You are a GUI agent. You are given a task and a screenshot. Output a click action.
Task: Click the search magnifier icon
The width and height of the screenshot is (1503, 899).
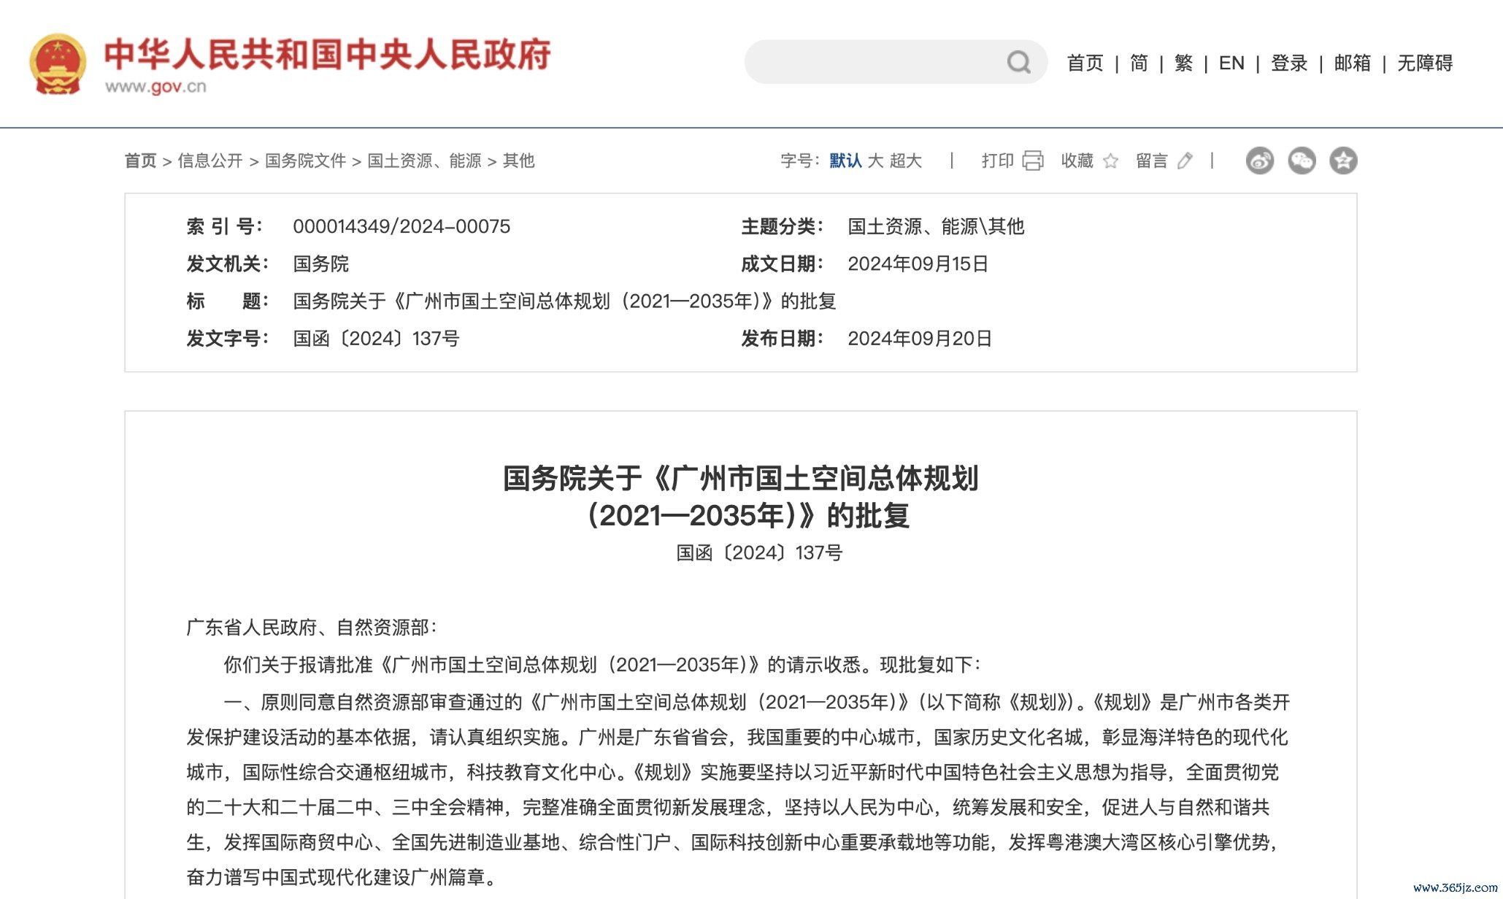1018,62
